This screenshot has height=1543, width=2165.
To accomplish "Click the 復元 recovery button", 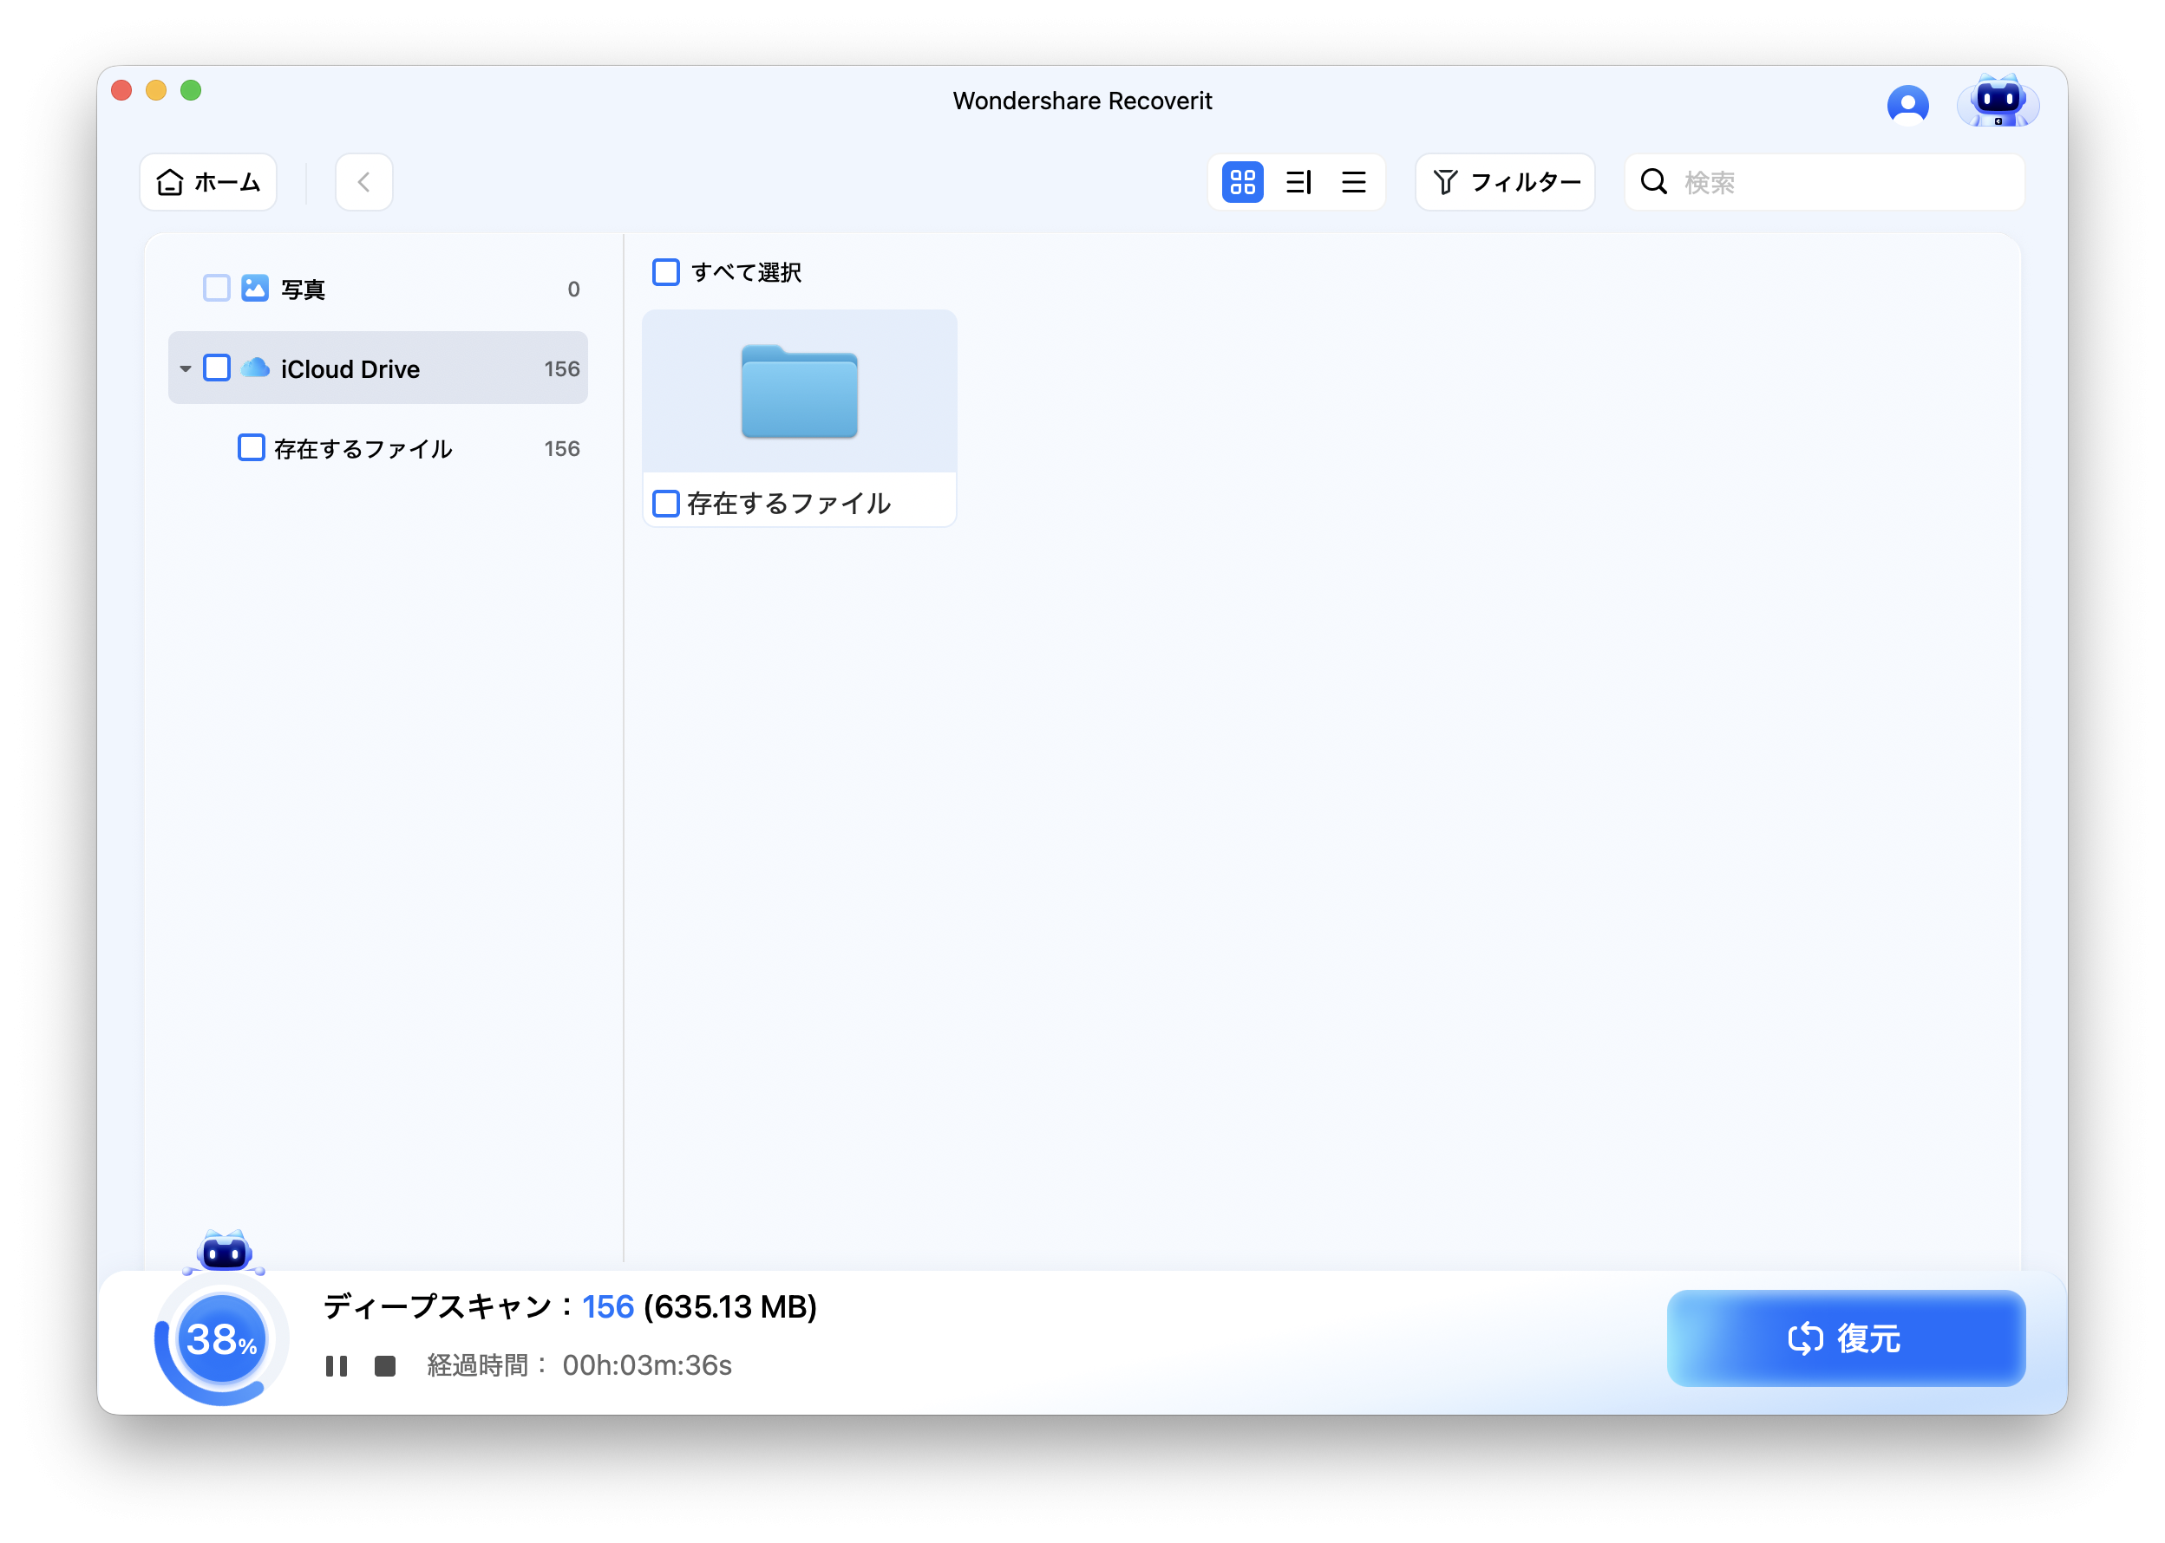I will [x=1845, y=1338].
